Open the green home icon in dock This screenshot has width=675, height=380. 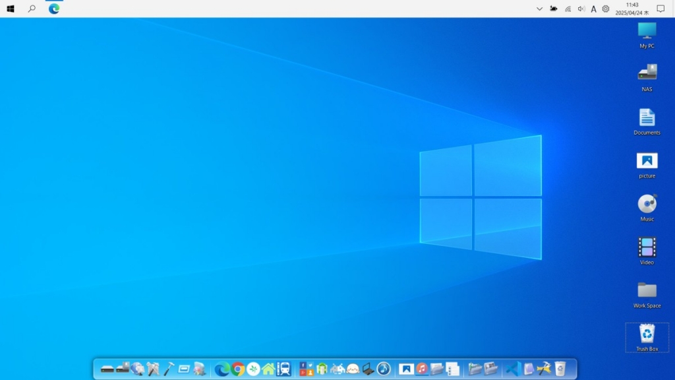click(268, 369)
